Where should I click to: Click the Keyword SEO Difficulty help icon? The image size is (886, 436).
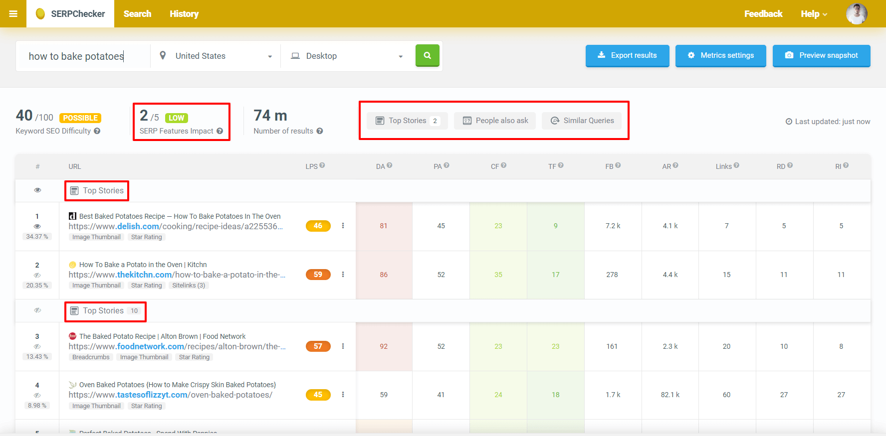pyautogui.click(x=97, y=131)
